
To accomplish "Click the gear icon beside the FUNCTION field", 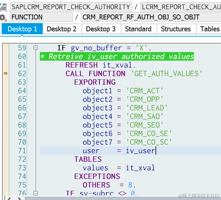I will pos(3,18).
